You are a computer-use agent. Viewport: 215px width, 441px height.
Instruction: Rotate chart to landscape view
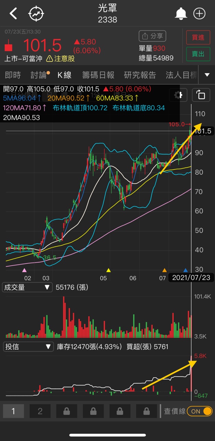(x=201, y=95)
